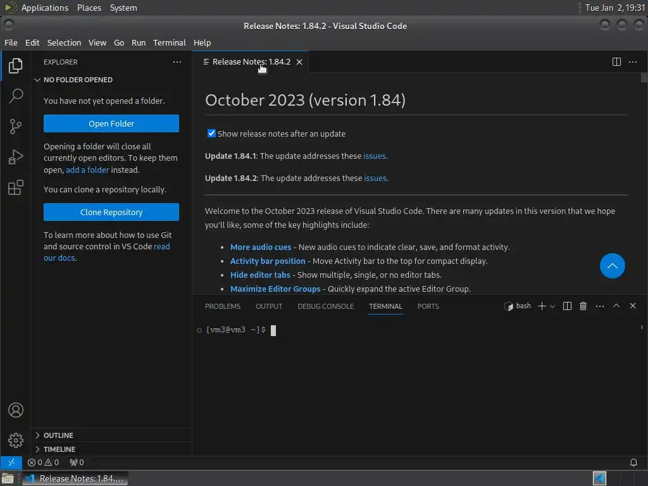Open a Remote Window from status bar
Viewport: 648px width, 486px height.
click(x=11, y=462)
